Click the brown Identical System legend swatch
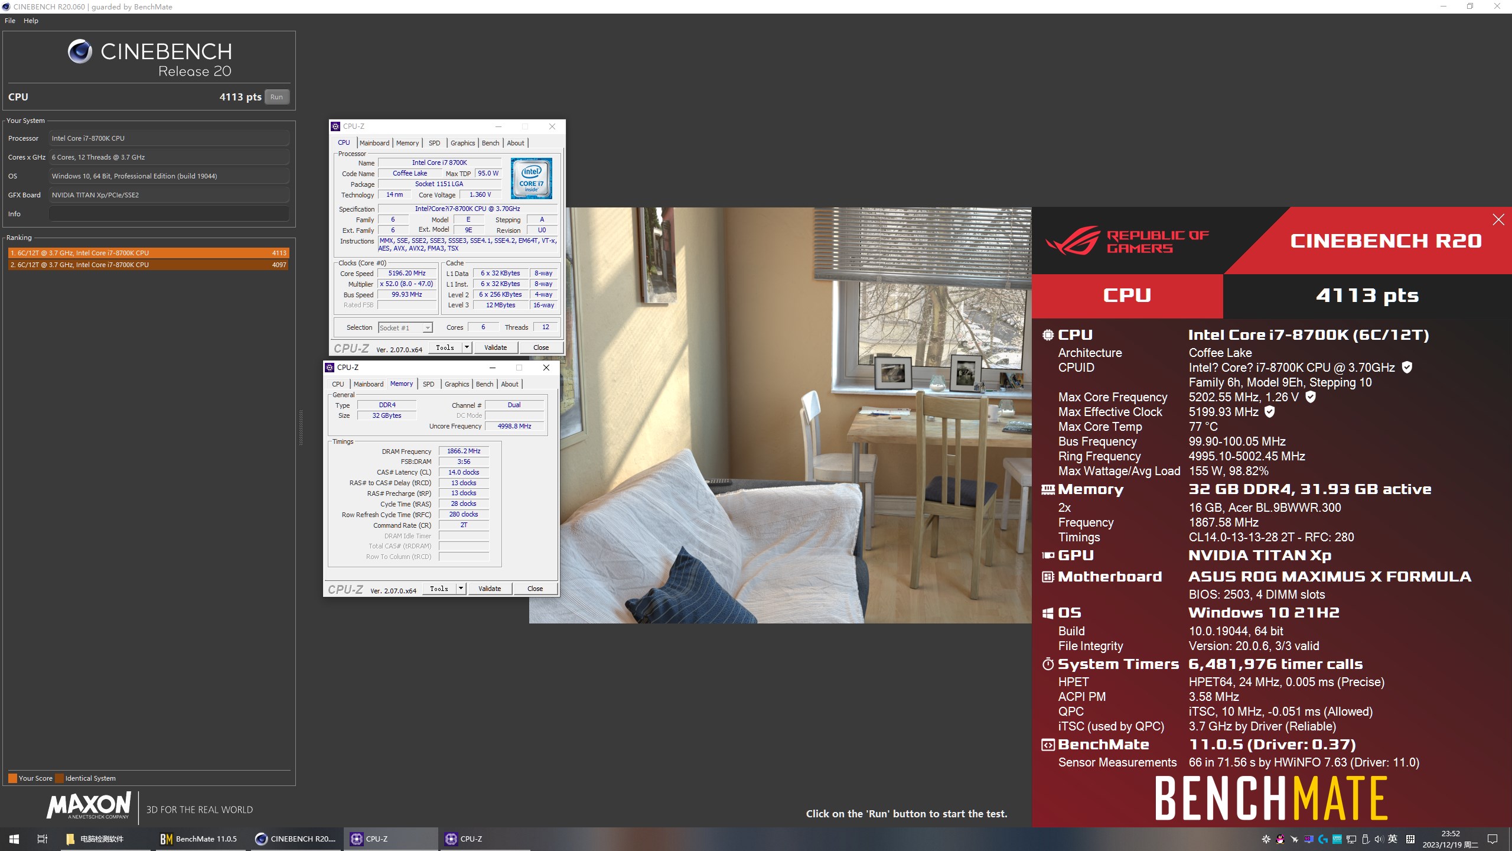The image size is (1512, 851). coord(59,778)
